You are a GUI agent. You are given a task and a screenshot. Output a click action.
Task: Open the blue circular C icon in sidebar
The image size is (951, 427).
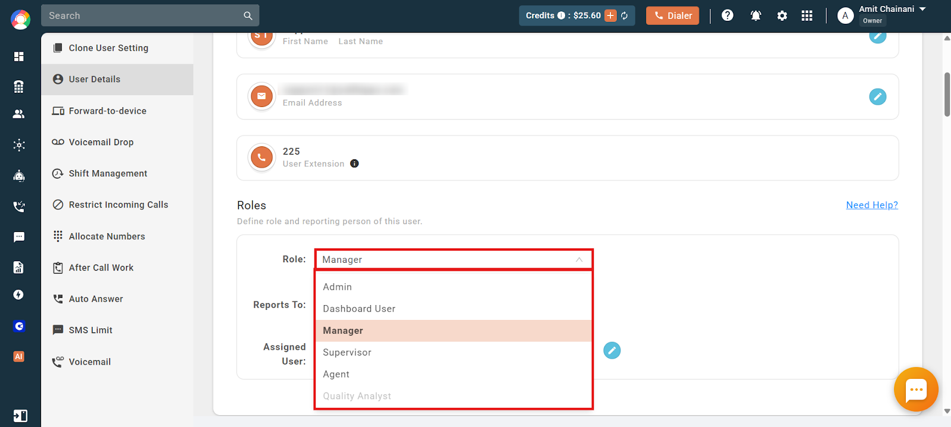tap(19, 326)
